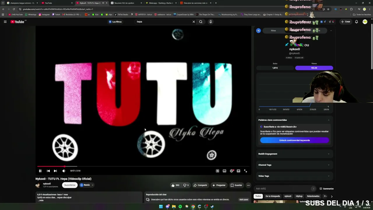
Task: Open the Remix dropdown arrow
Action: [93, 185]
